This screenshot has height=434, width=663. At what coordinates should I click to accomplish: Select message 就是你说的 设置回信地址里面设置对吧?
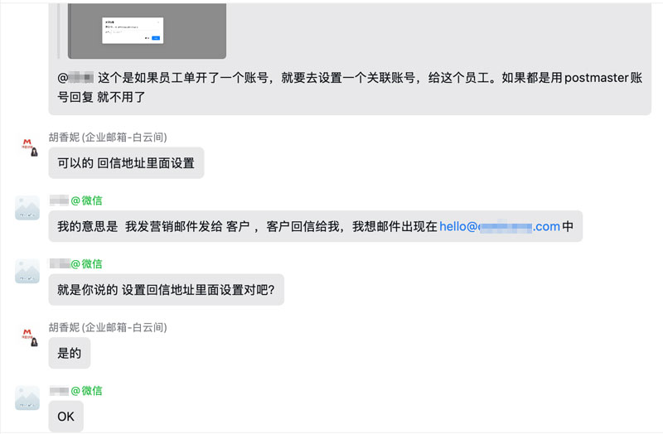coord(167,290)
